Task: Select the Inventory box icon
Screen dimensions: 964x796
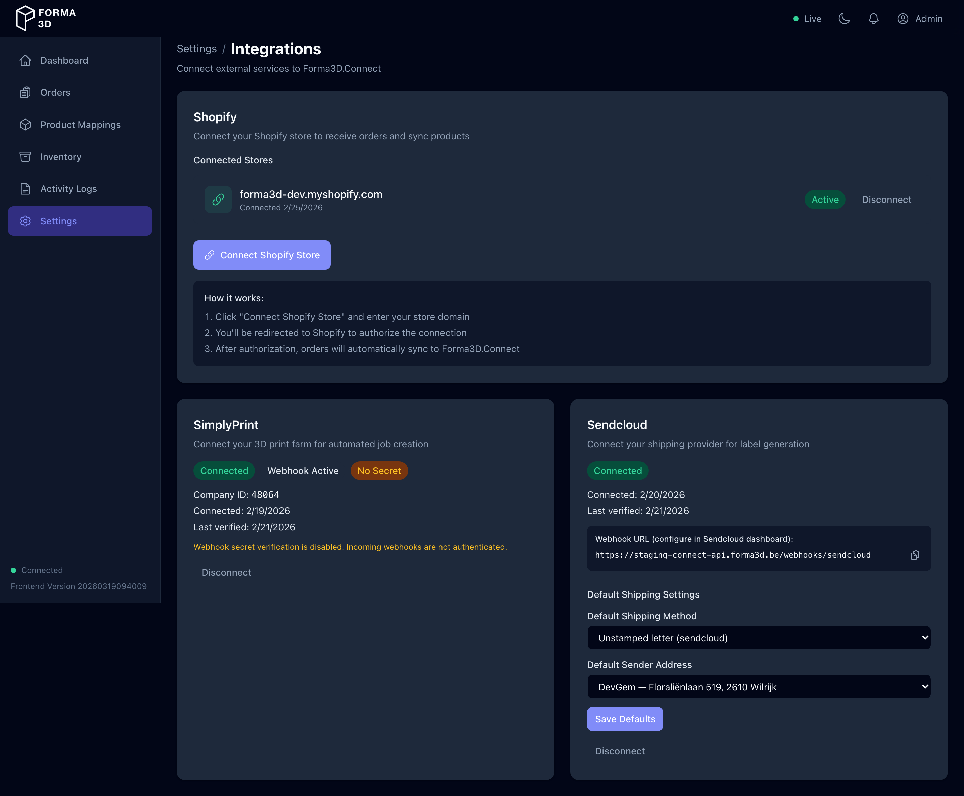Action: pyautogui.click(x=26, y=156)
